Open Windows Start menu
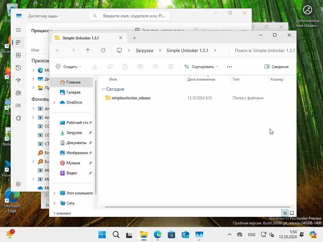323x242 pixels. coord(102,234)
